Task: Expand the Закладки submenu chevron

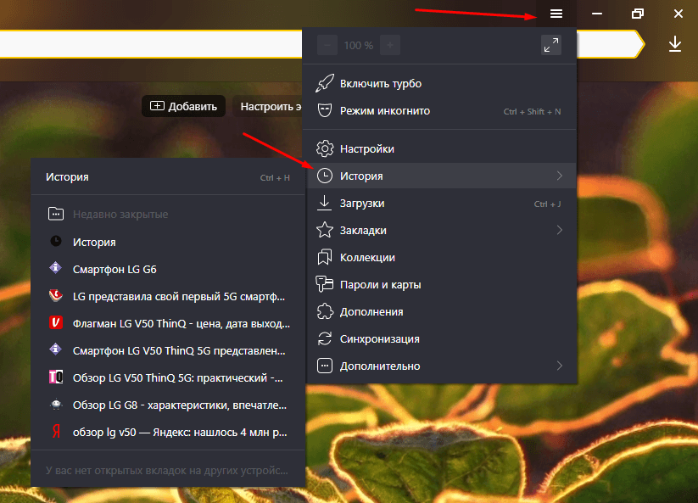Action: tap(560, 230)
